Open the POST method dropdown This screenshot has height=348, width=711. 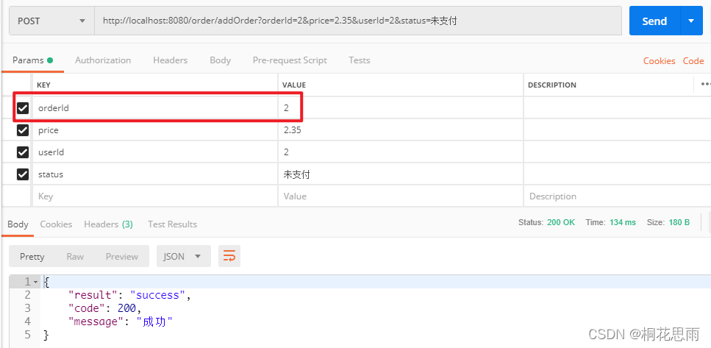click(x=51, y=21)
